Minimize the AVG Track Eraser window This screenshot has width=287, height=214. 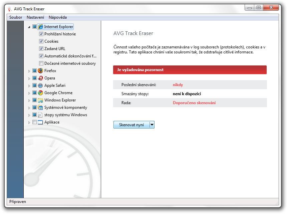[x=250, y=8]
